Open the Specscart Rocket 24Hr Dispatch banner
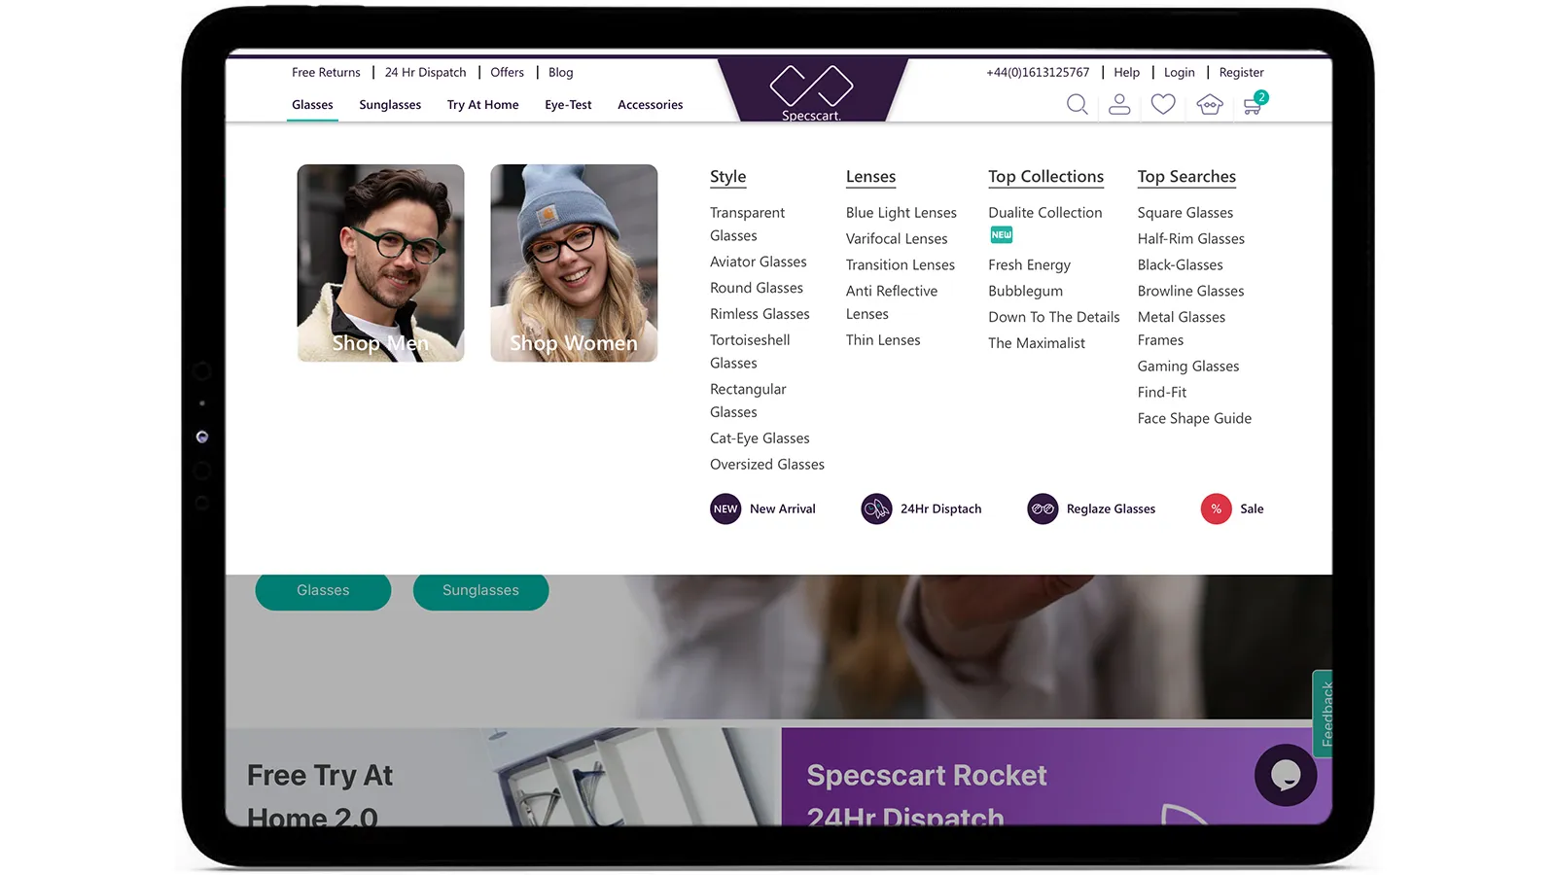The image size is (1556, 875). point(1056,778)
